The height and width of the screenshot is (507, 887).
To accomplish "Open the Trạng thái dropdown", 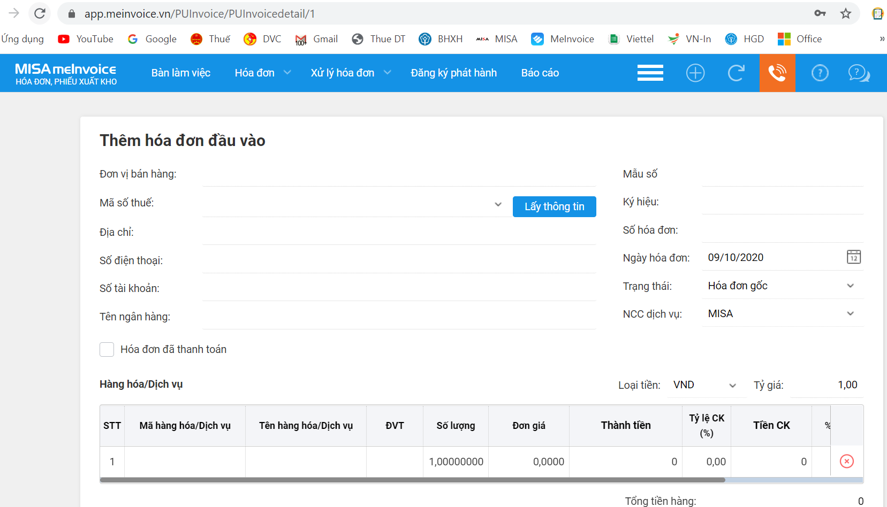I will click(850, 286).
